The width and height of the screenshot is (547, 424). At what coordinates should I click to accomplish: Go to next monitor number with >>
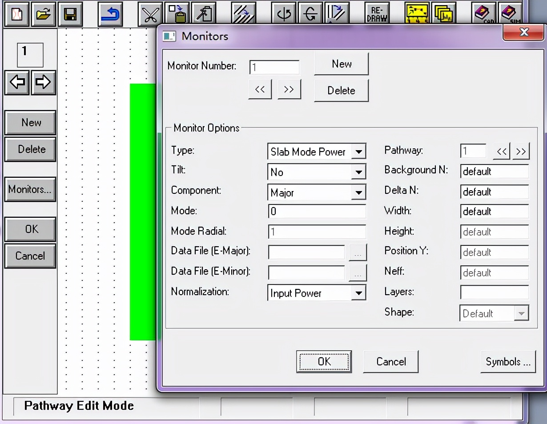[x=289, y=89]
